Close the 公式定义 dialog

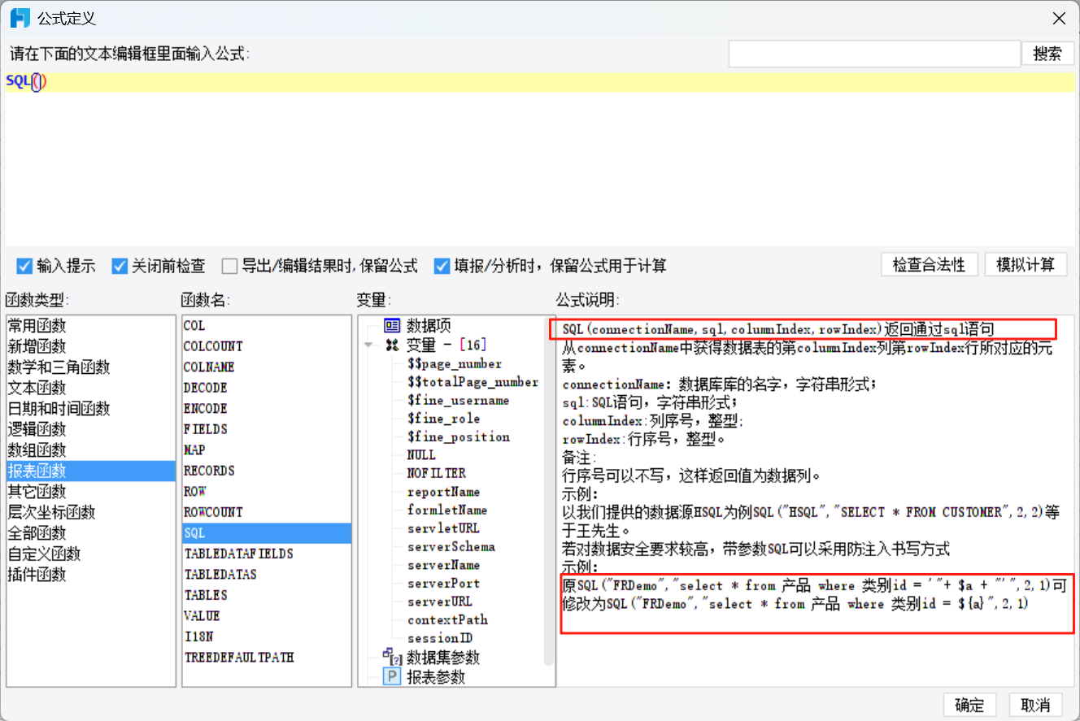(1058, 18)
